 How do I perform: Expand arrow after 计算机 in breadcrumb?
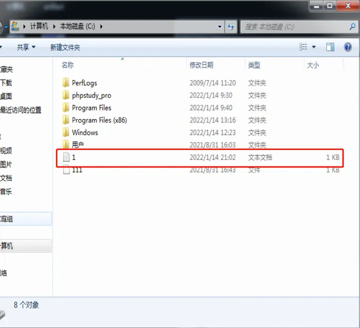point(54,26)
